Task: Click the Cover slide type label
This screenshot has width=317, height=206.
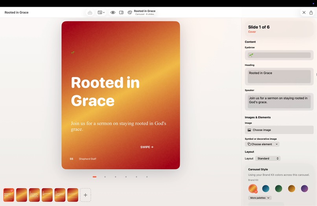Action: pyautogui.click(x=252, y=32)
